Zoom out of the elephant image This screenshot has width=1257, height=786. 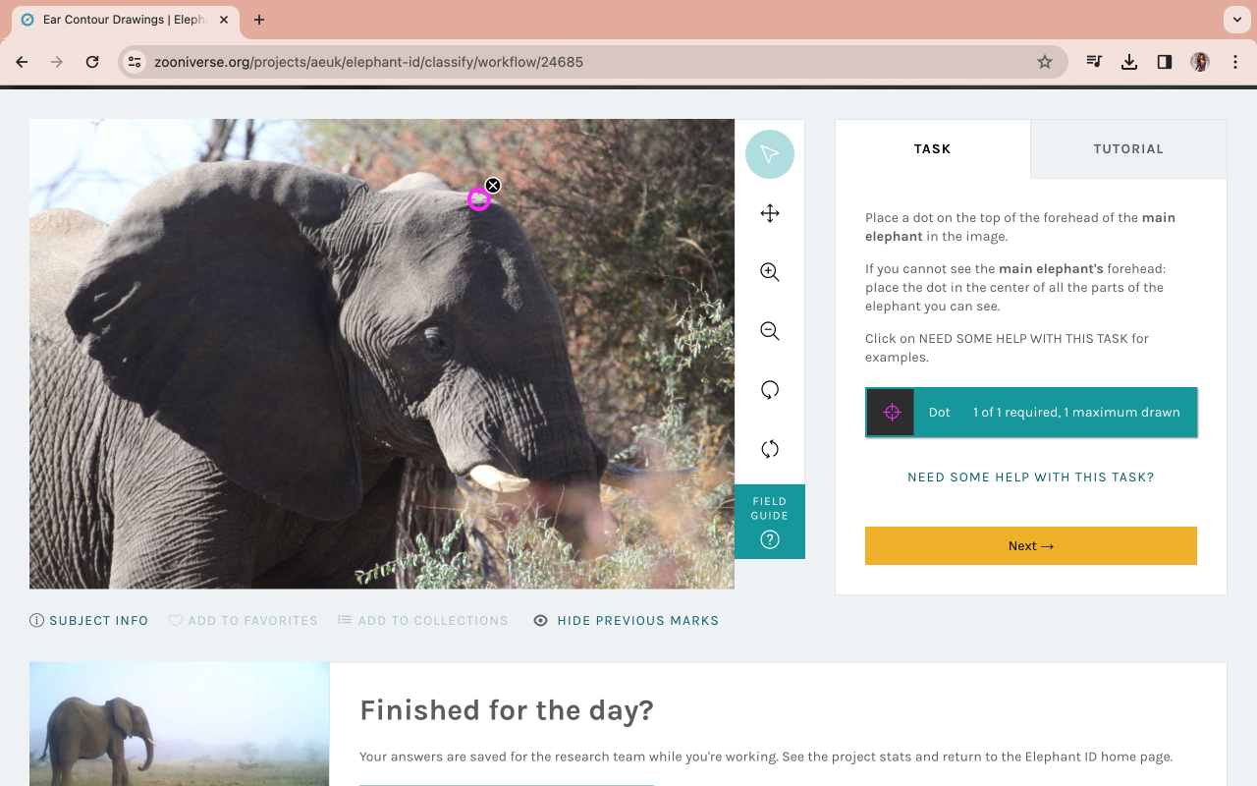coord(770,331)
